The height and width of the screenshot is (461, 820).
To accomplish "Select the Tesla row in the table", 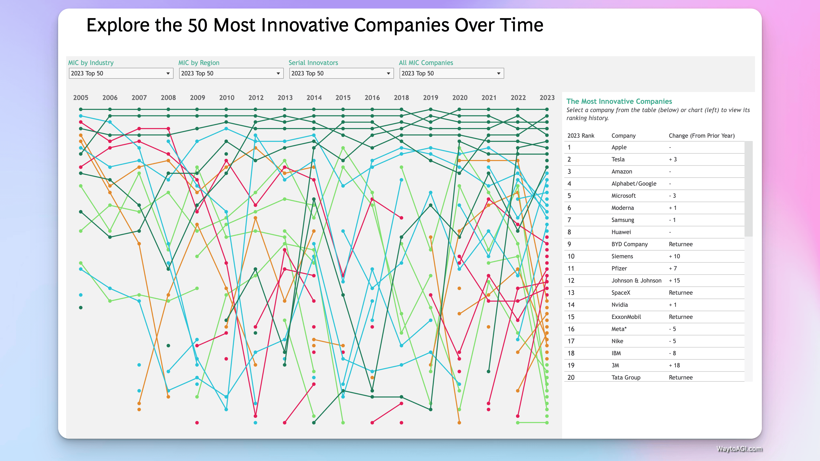I will [618, 159].
